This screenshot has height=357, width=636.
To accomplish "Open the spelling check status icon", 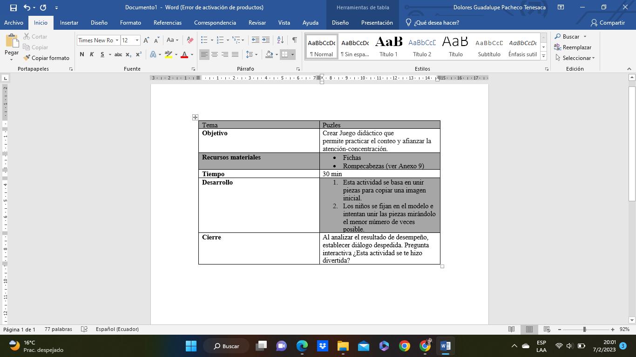I will (x=84, y=329).
